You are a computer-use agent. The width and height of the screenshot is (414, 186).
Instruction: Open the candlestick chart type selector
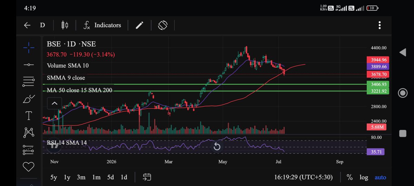click(65, 25)
